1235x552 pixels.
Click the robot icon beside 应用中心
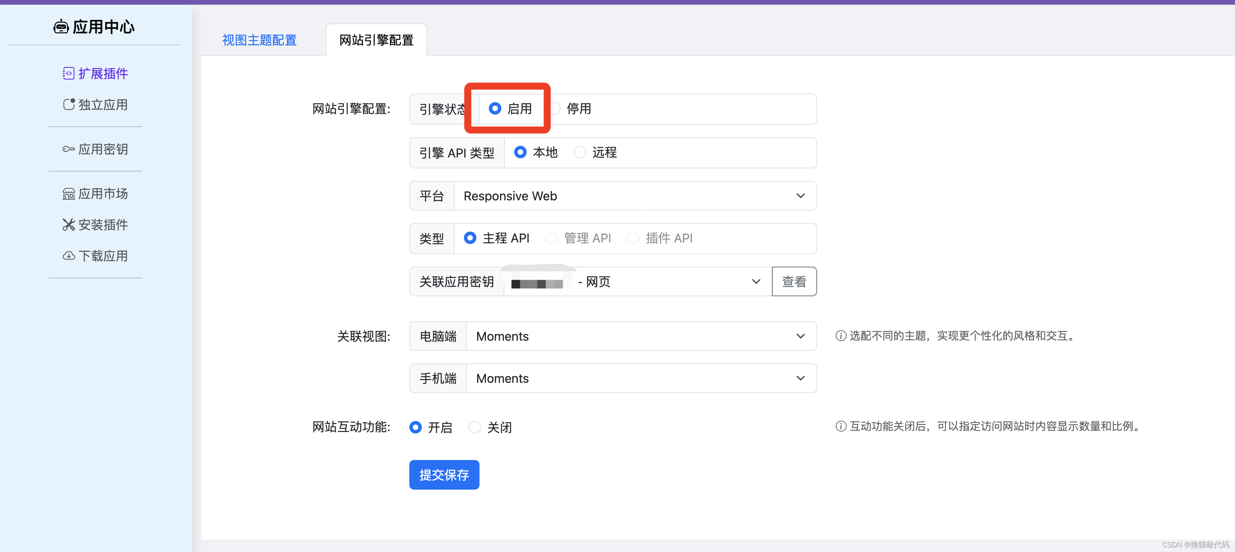pos(60,27)
